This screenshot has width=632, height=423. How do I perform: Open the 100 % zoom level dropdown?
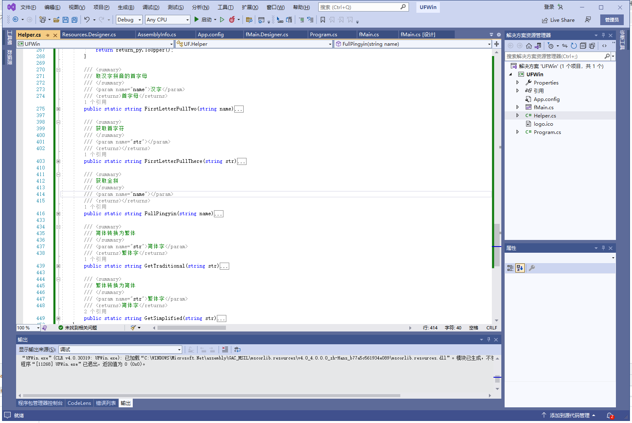(x=28, y=328)
